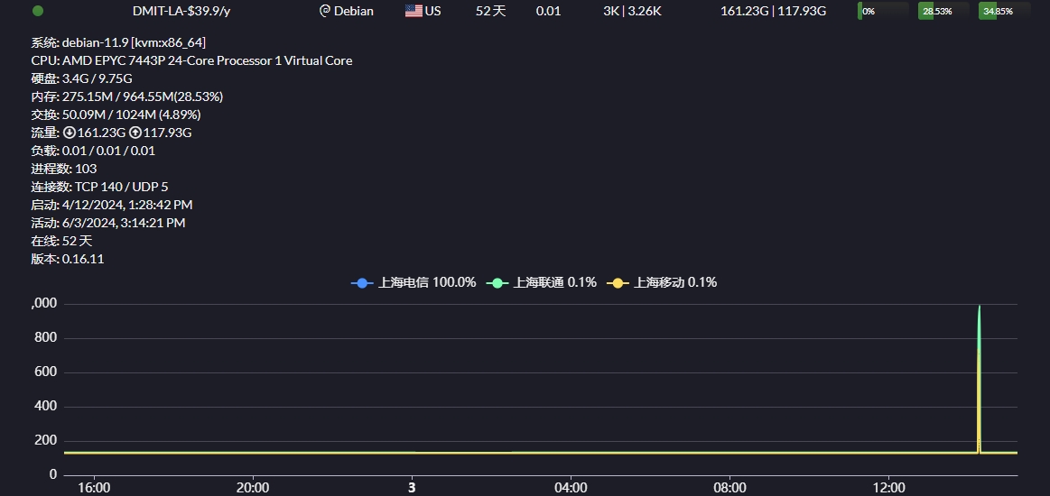Toggle 上海移动 0.1% series label
This screenshot has width=1050, height=496.
675,282
